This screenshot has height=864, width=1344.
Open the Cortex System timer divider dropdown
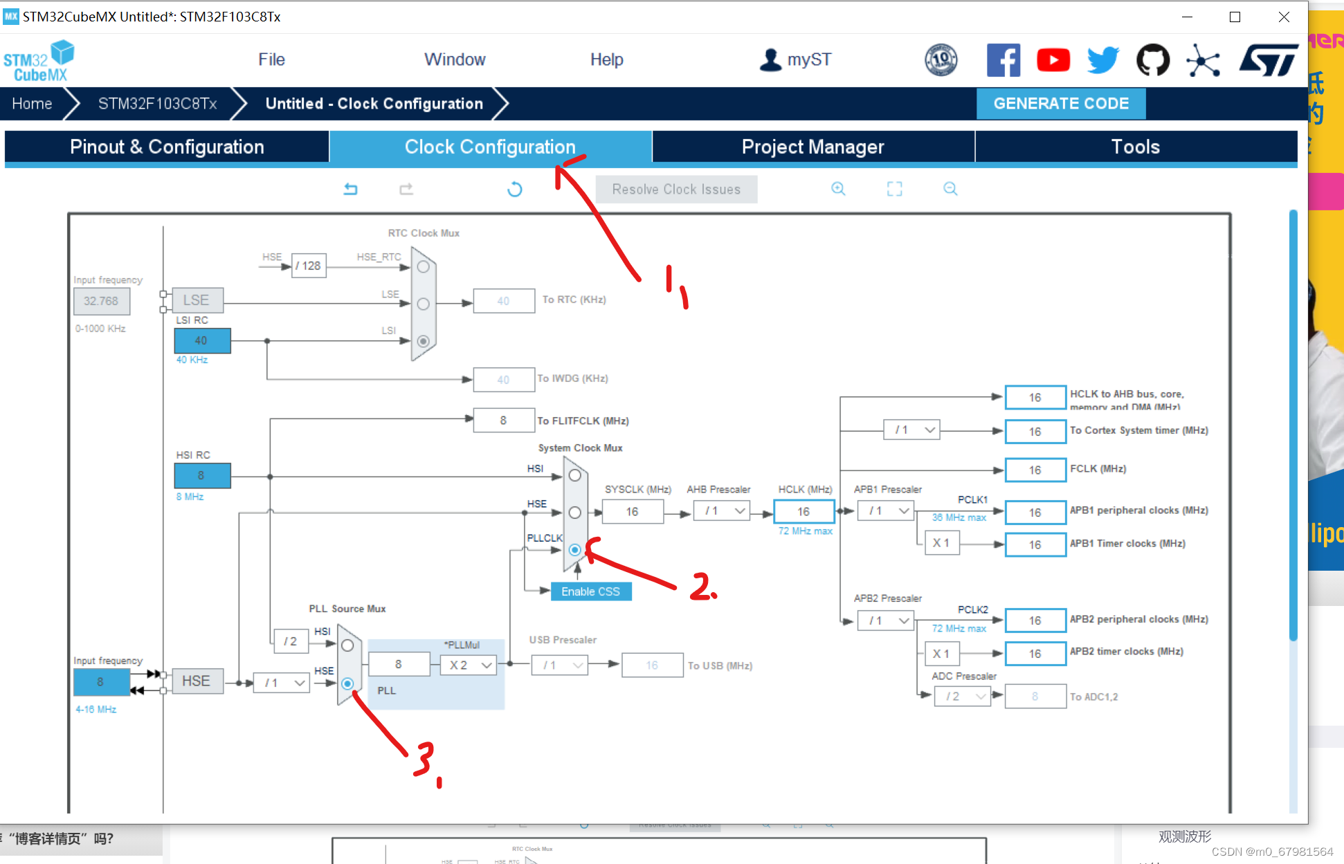[911, 430]
